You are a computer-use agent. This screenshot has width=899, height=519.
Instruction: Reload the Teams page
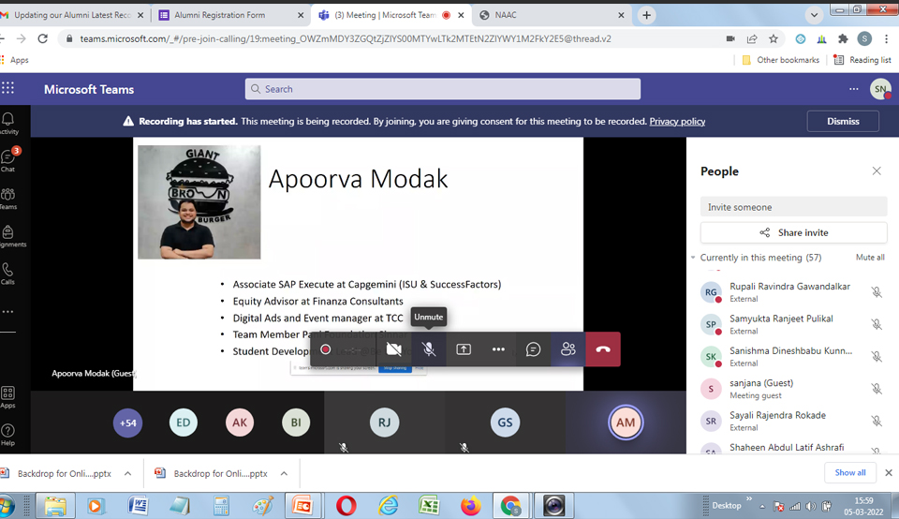42,38
